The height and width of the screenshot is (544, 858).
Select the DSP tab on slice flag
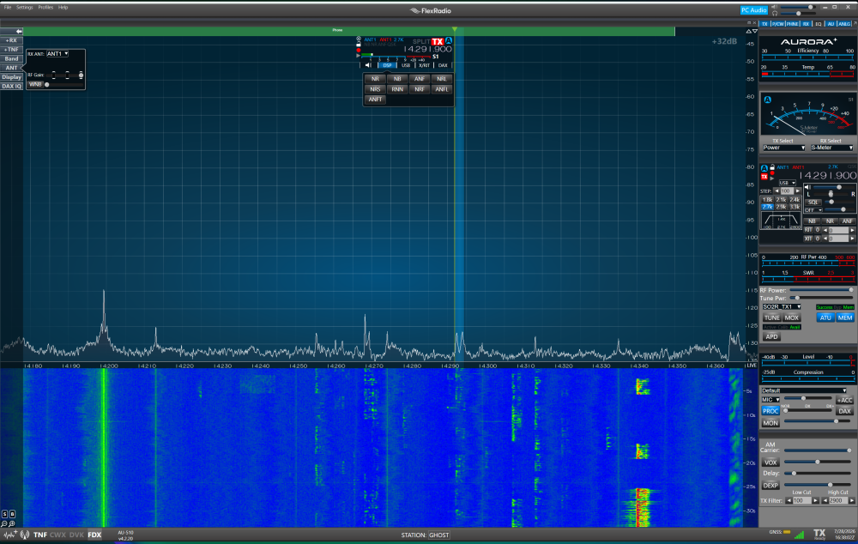(388, 65)
